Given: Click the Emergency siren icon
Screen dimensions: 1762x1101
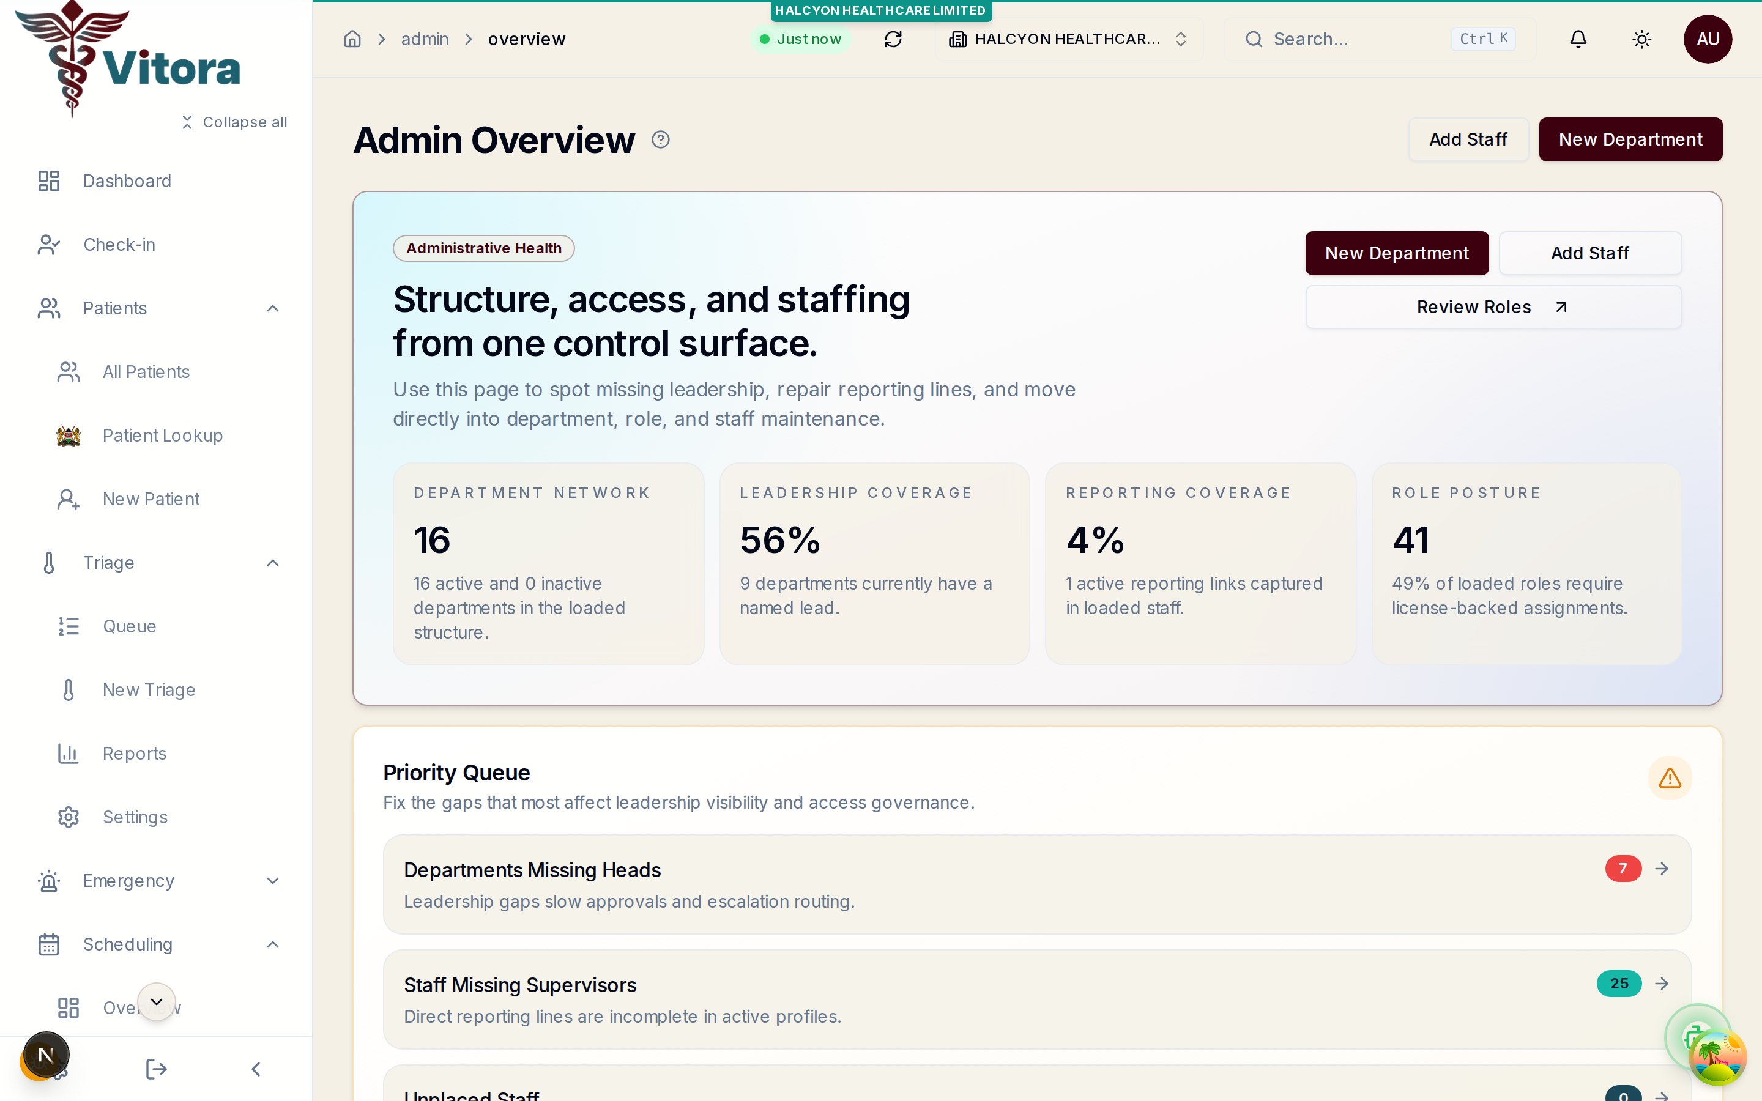Looking at the screenshot, I should click(x=49, y=881).
